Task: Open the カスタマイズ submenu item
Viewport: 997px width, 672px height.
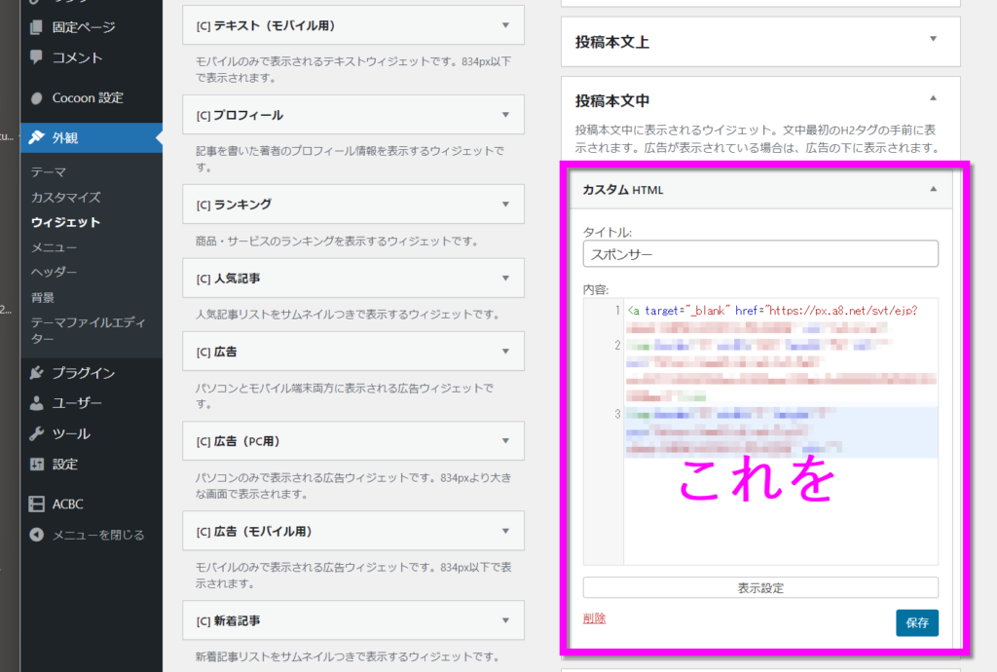Action: [x=65, y=197]
